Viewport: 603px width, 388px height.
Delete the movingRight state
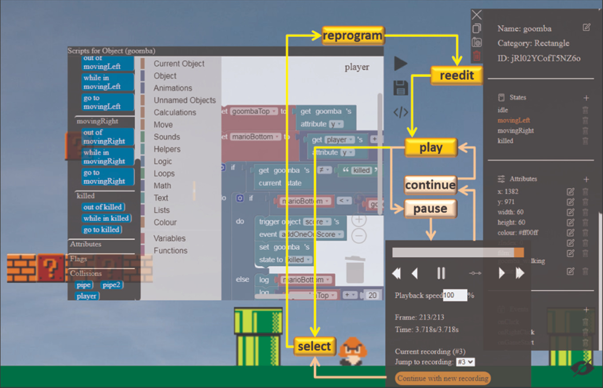[x=585, y=131]
